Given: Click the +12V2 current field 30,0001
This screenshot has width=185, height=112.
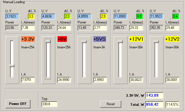Looking at the screenshot, I should (172, 80).
